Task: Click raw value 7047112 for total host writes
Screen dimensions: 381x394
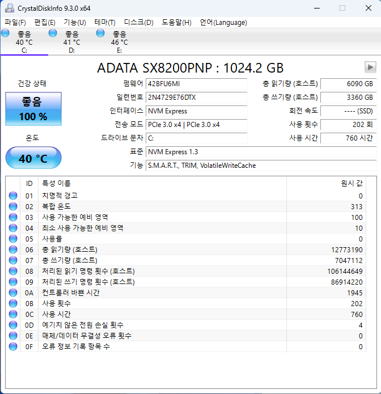Action: [x=349, y=261]
